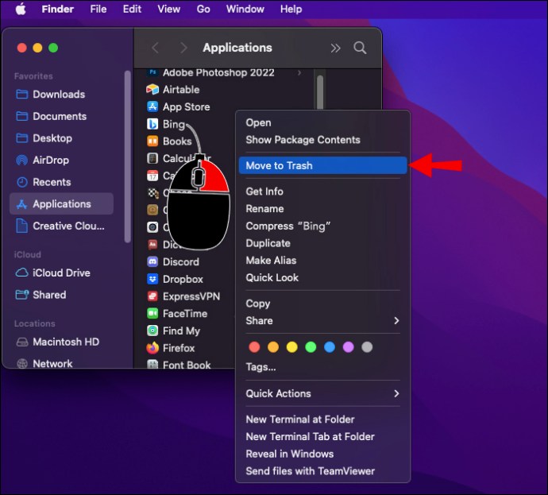This screenshot has height=495, width=548.
Task: Click the Recents clock icon in sidebar
Action: (22, 182)
